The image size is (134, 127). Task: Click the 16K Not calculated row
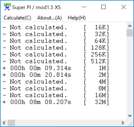pos(56,27)
